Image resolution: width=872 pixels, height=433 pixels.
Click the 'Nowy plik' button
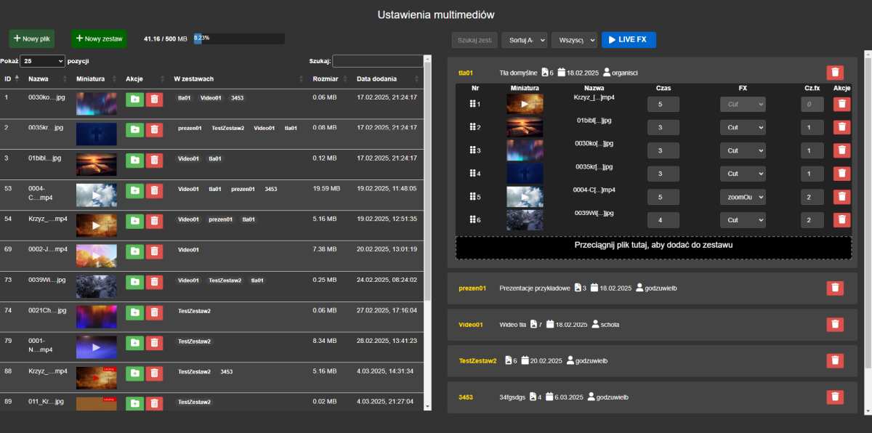(x=32, y=39)
